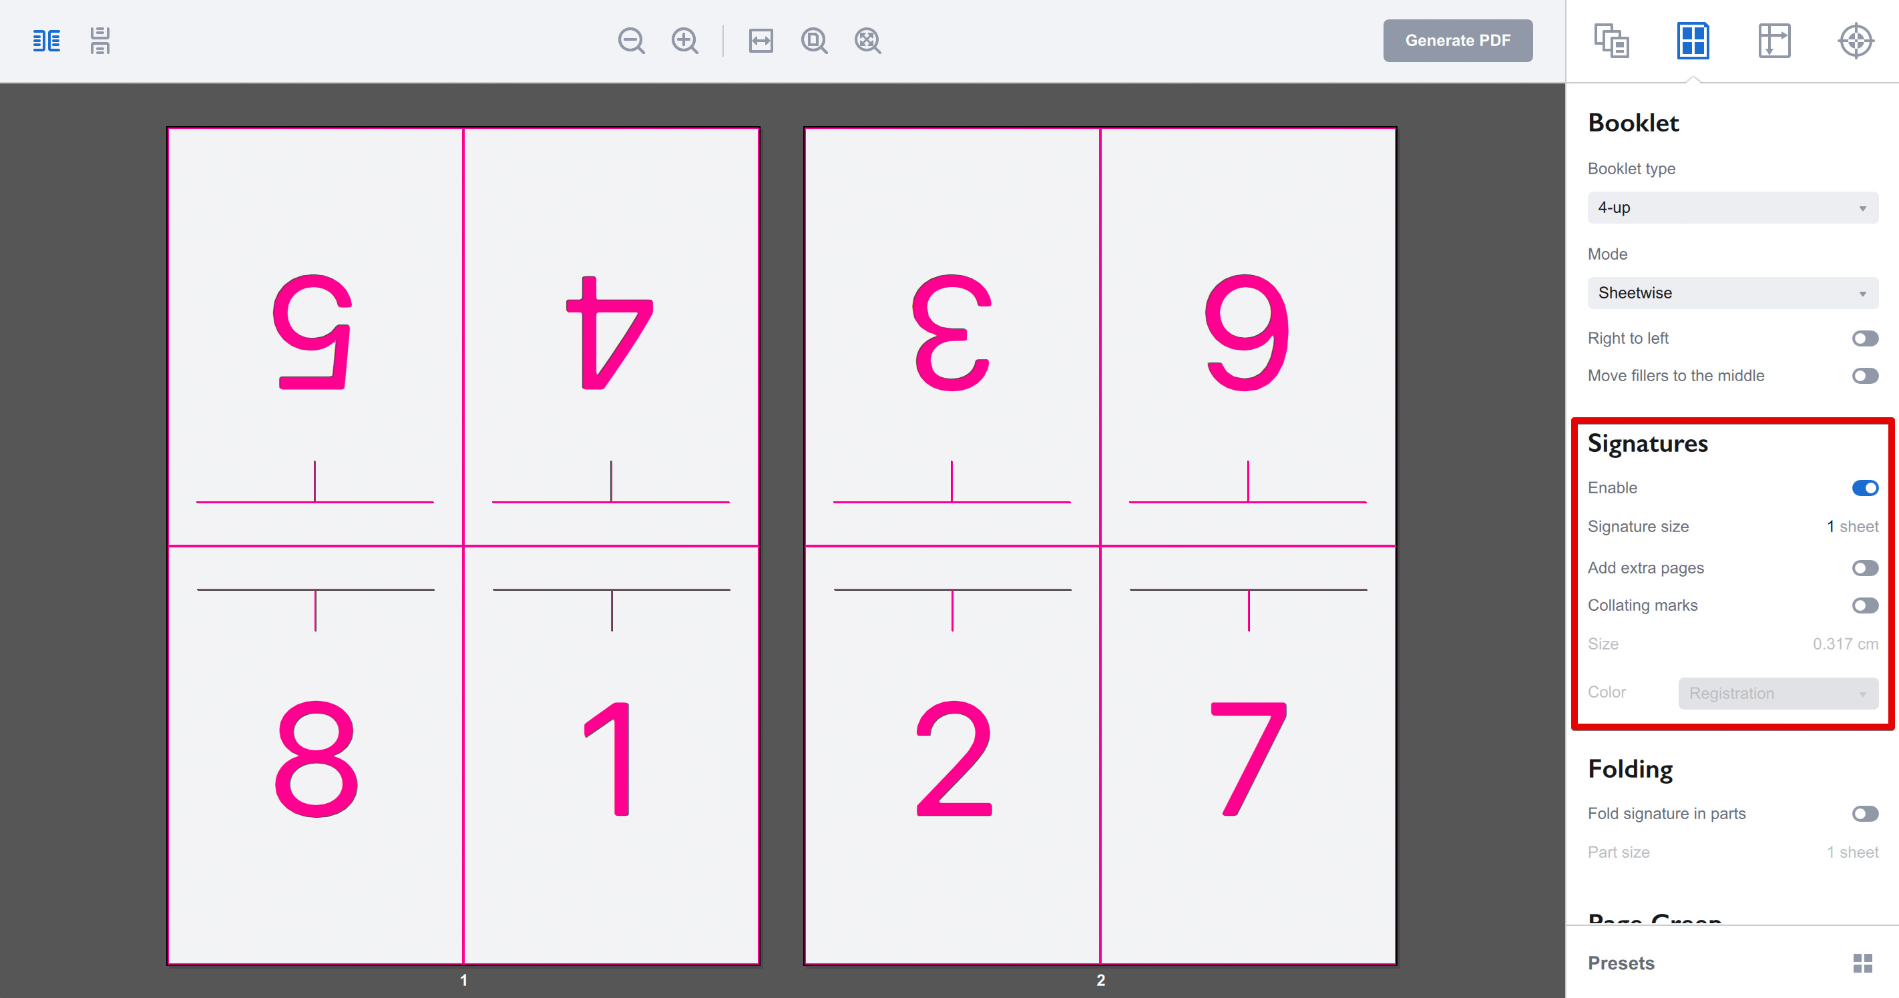Screen dimensions: 1899x998
Task: Switch to side-by-side pages view icon
Action: [47, 41]
